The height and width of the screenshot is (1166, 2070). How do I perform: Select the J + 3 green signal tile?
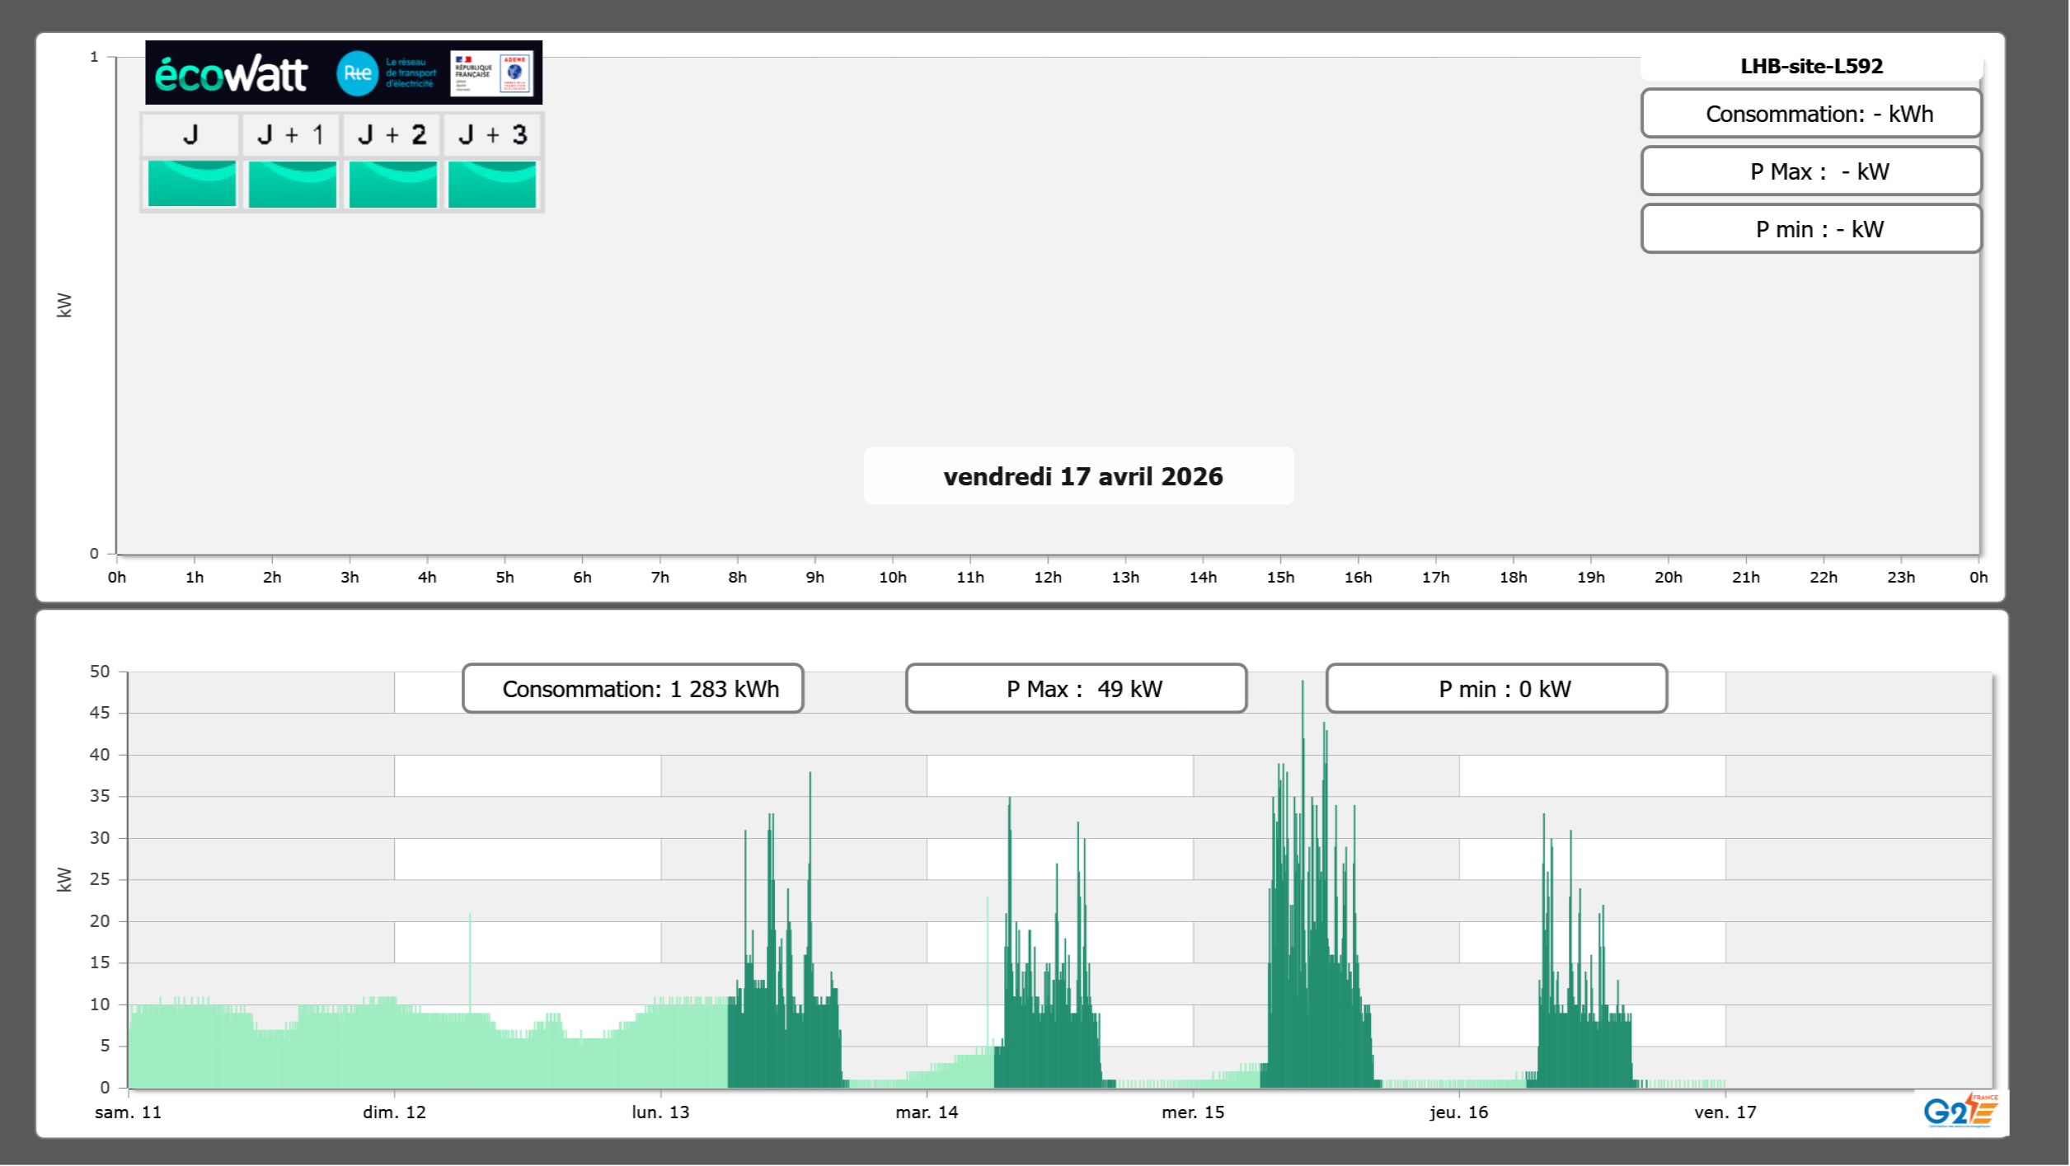click(492, 184)
